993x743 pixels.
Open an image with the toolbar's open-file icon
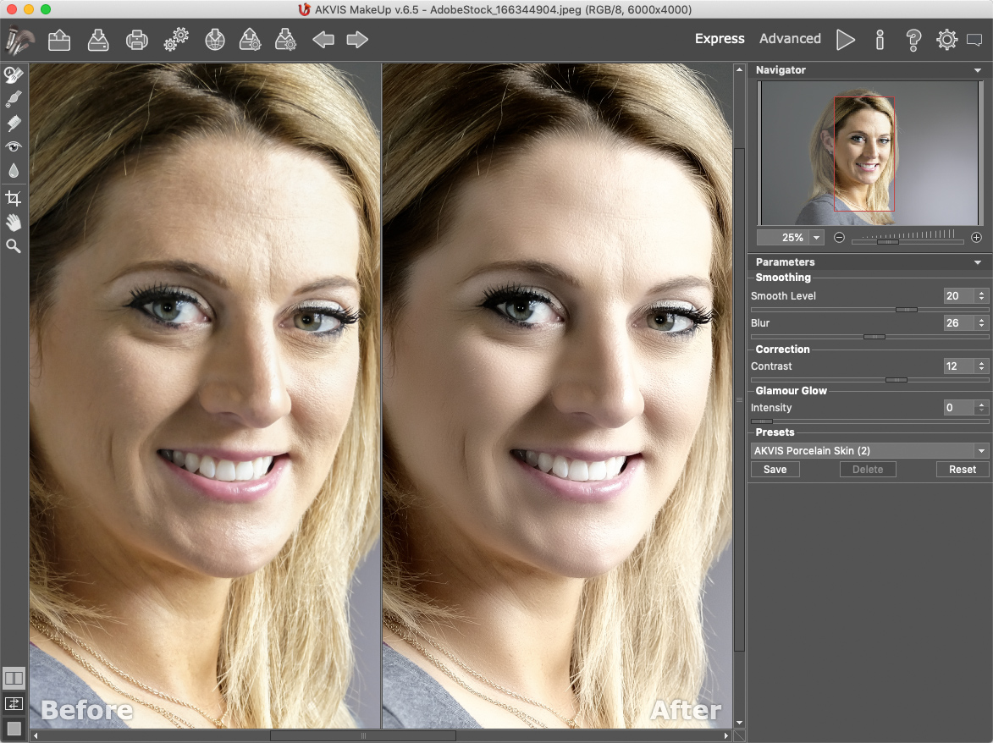tap(59, 39)
